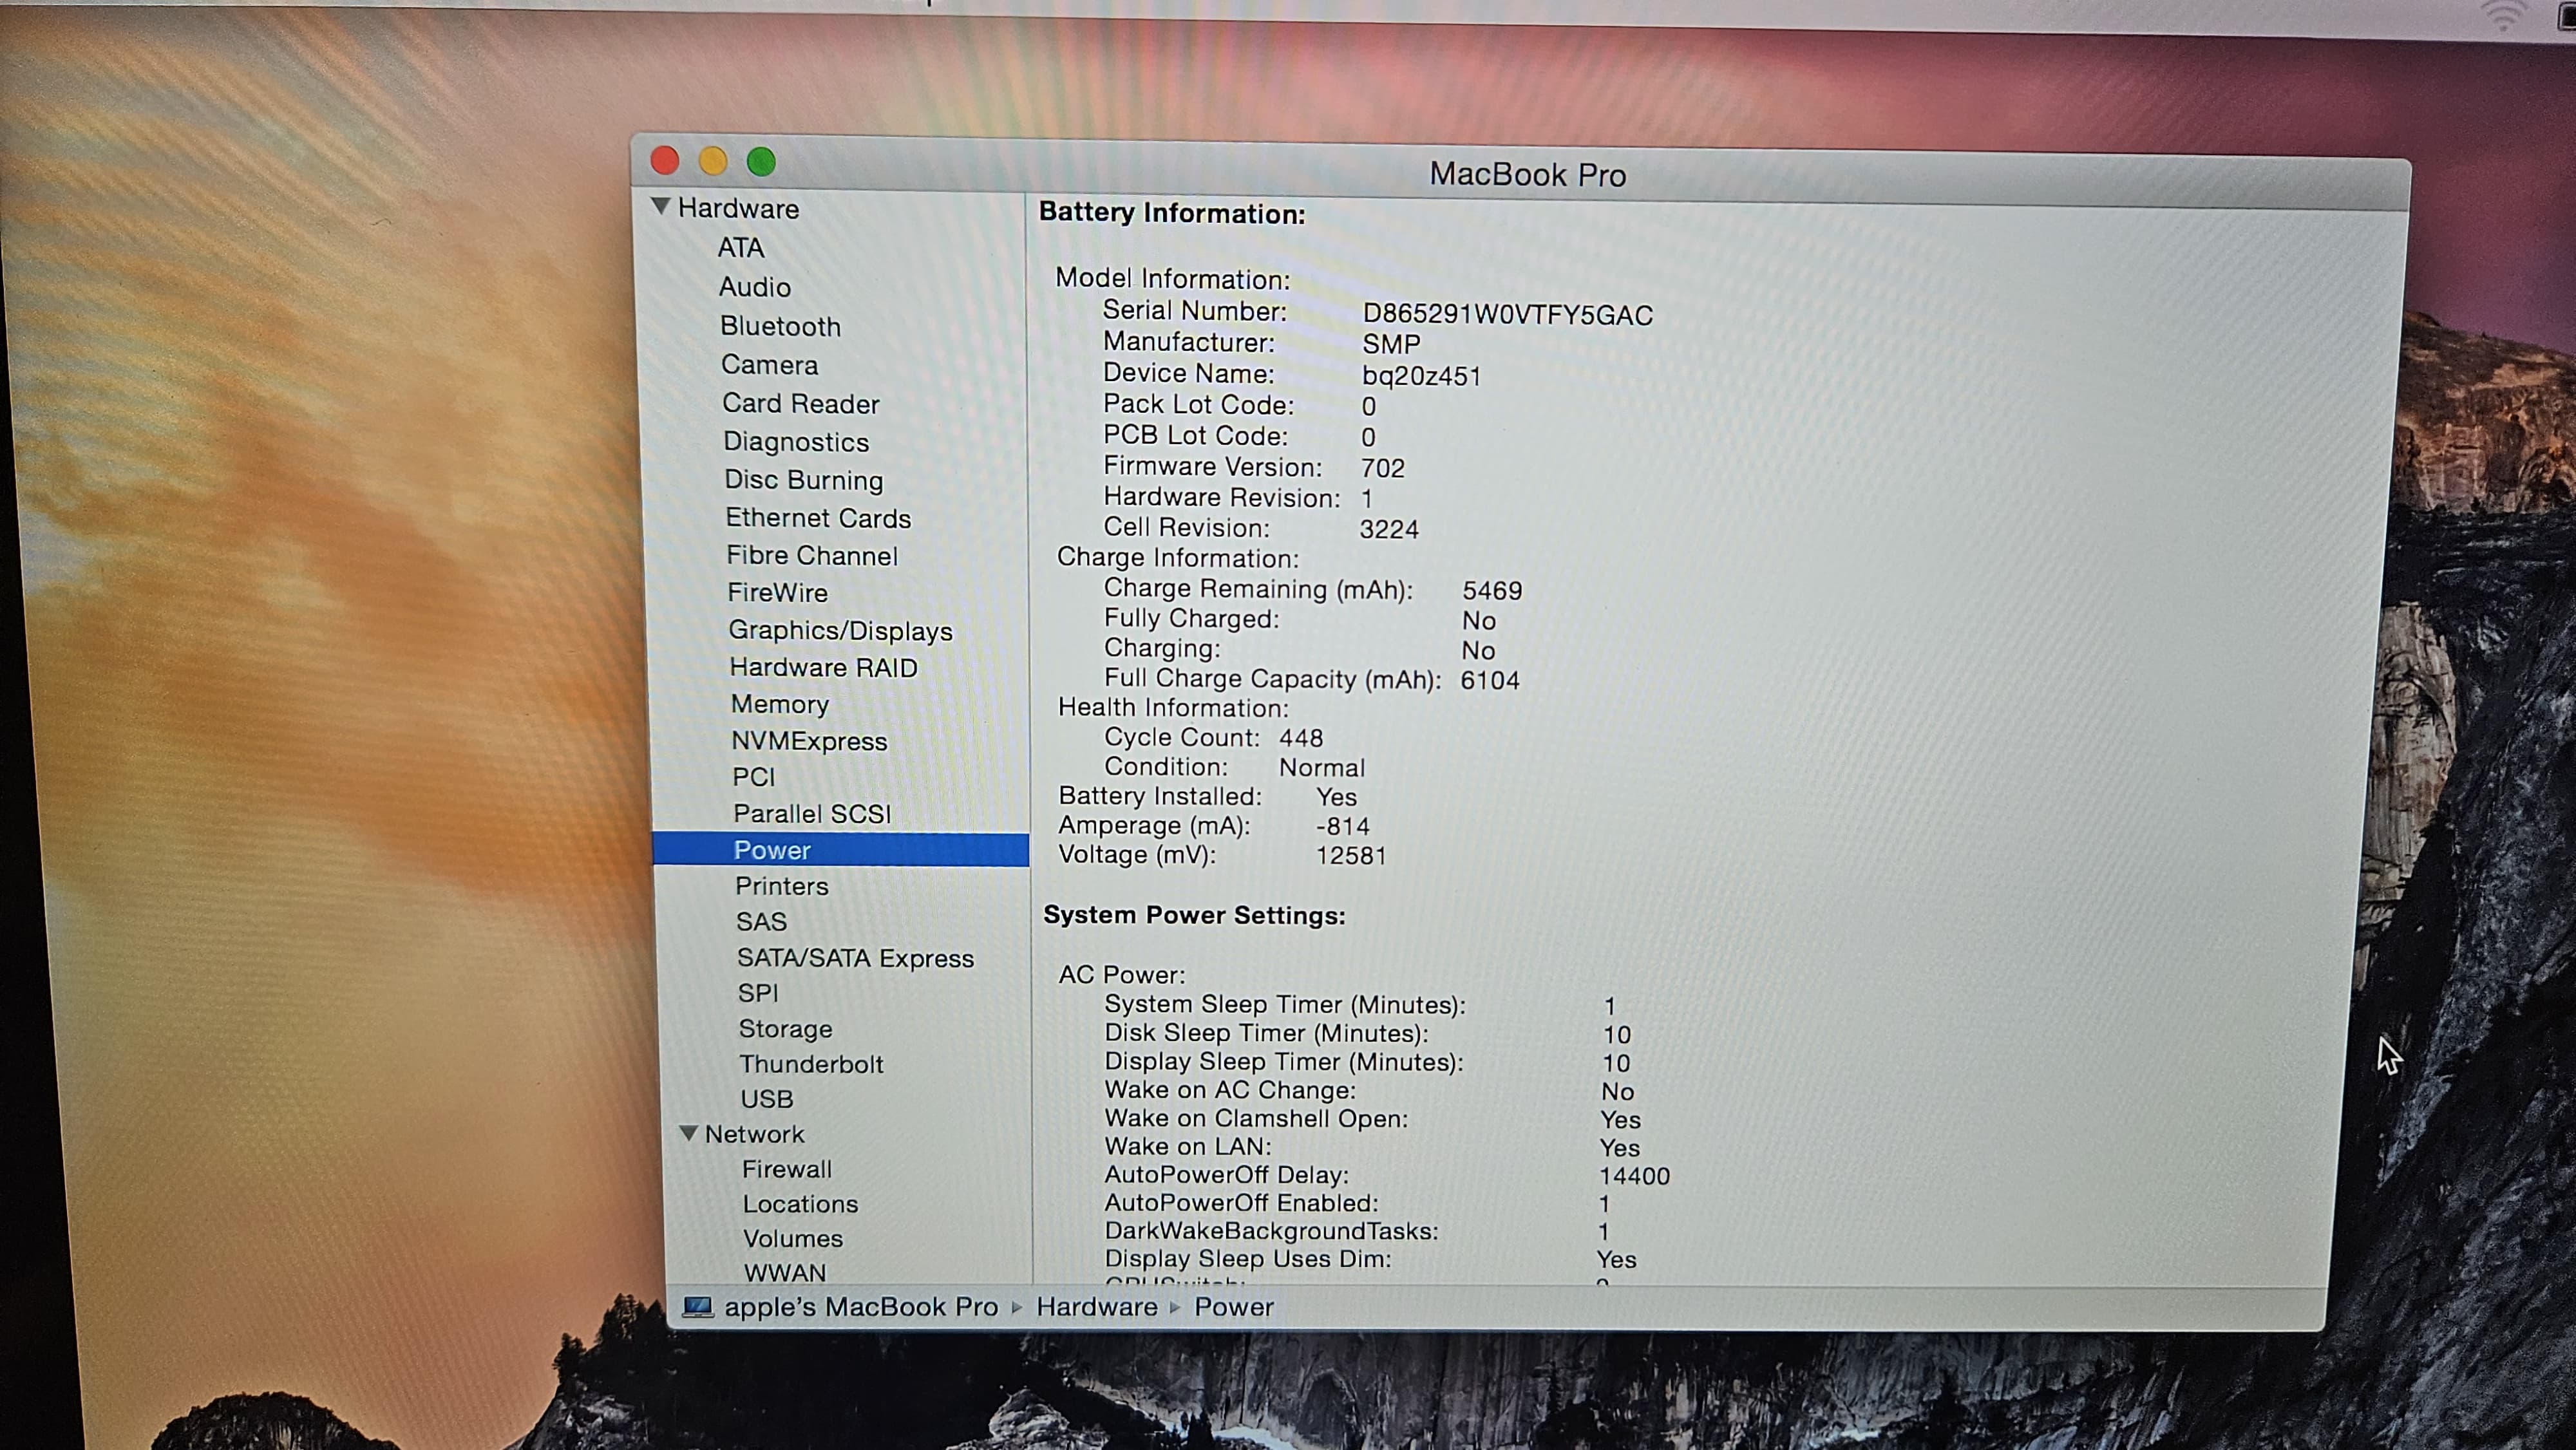Click full charge capacity value 6104
The height and width of the screenshot is (1450, 2576).
1490,680
